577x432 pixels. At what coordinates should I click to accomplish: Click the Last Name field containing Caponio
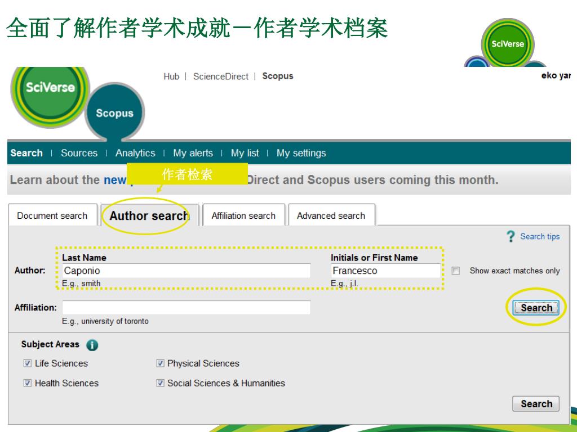186,271
